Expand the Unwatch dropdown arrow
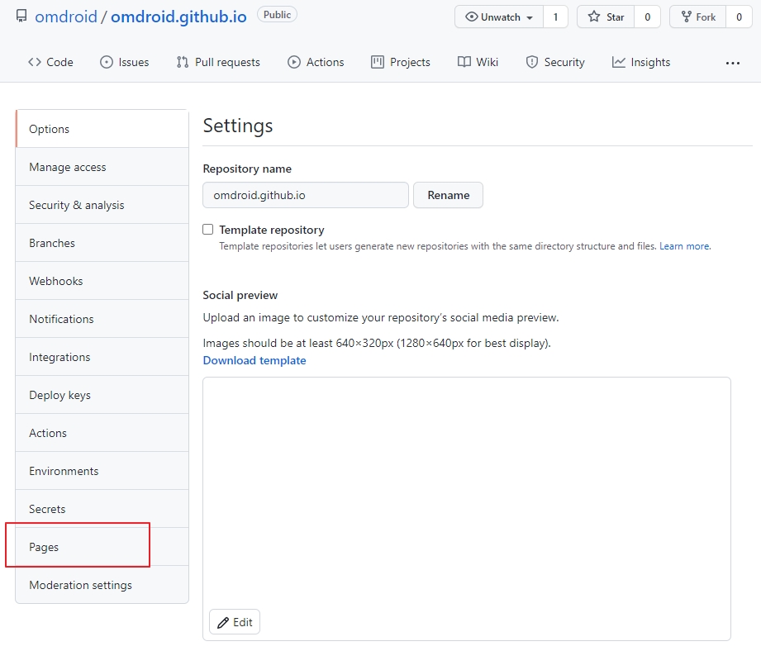The width and height of the screenshot is (761, 651). (530, 18)
